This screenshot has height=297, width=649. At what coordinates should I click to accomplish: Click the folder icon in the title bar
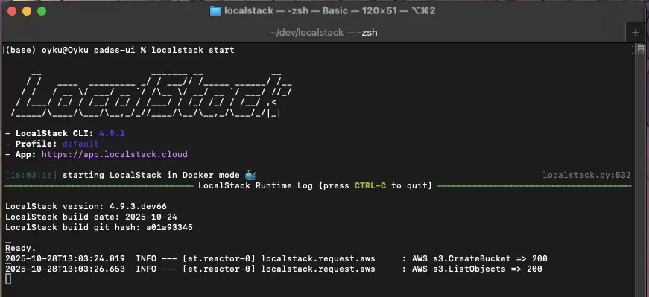215,10
